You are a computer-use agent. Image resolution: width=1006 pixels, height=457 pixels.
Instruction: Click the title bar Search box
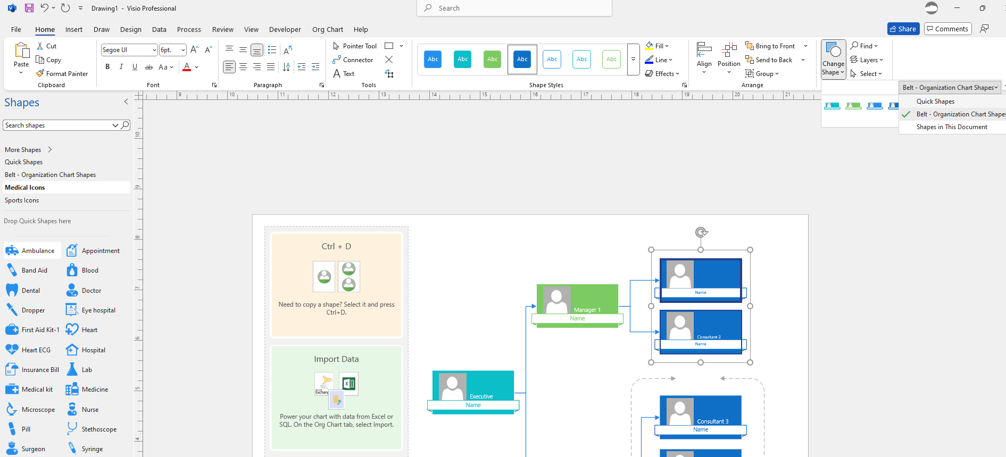[x=514, y=8]
